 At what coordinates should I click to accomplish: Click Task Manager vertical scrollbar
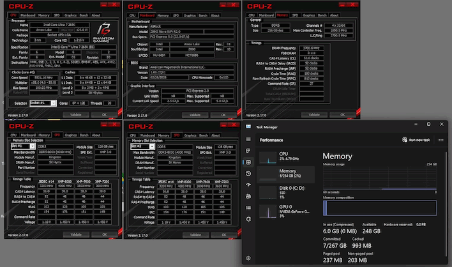coord(446,203)
